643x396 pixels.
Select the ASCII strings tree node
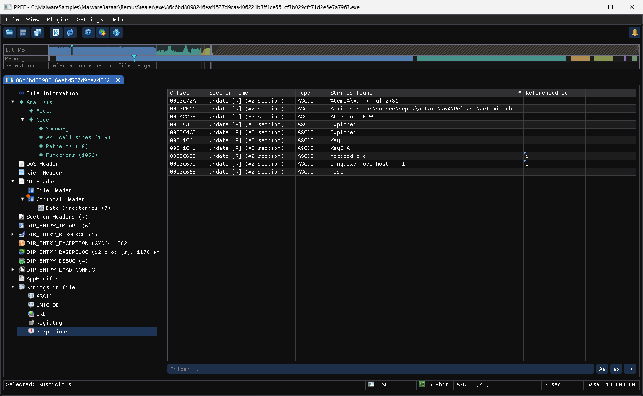point(44,296)
